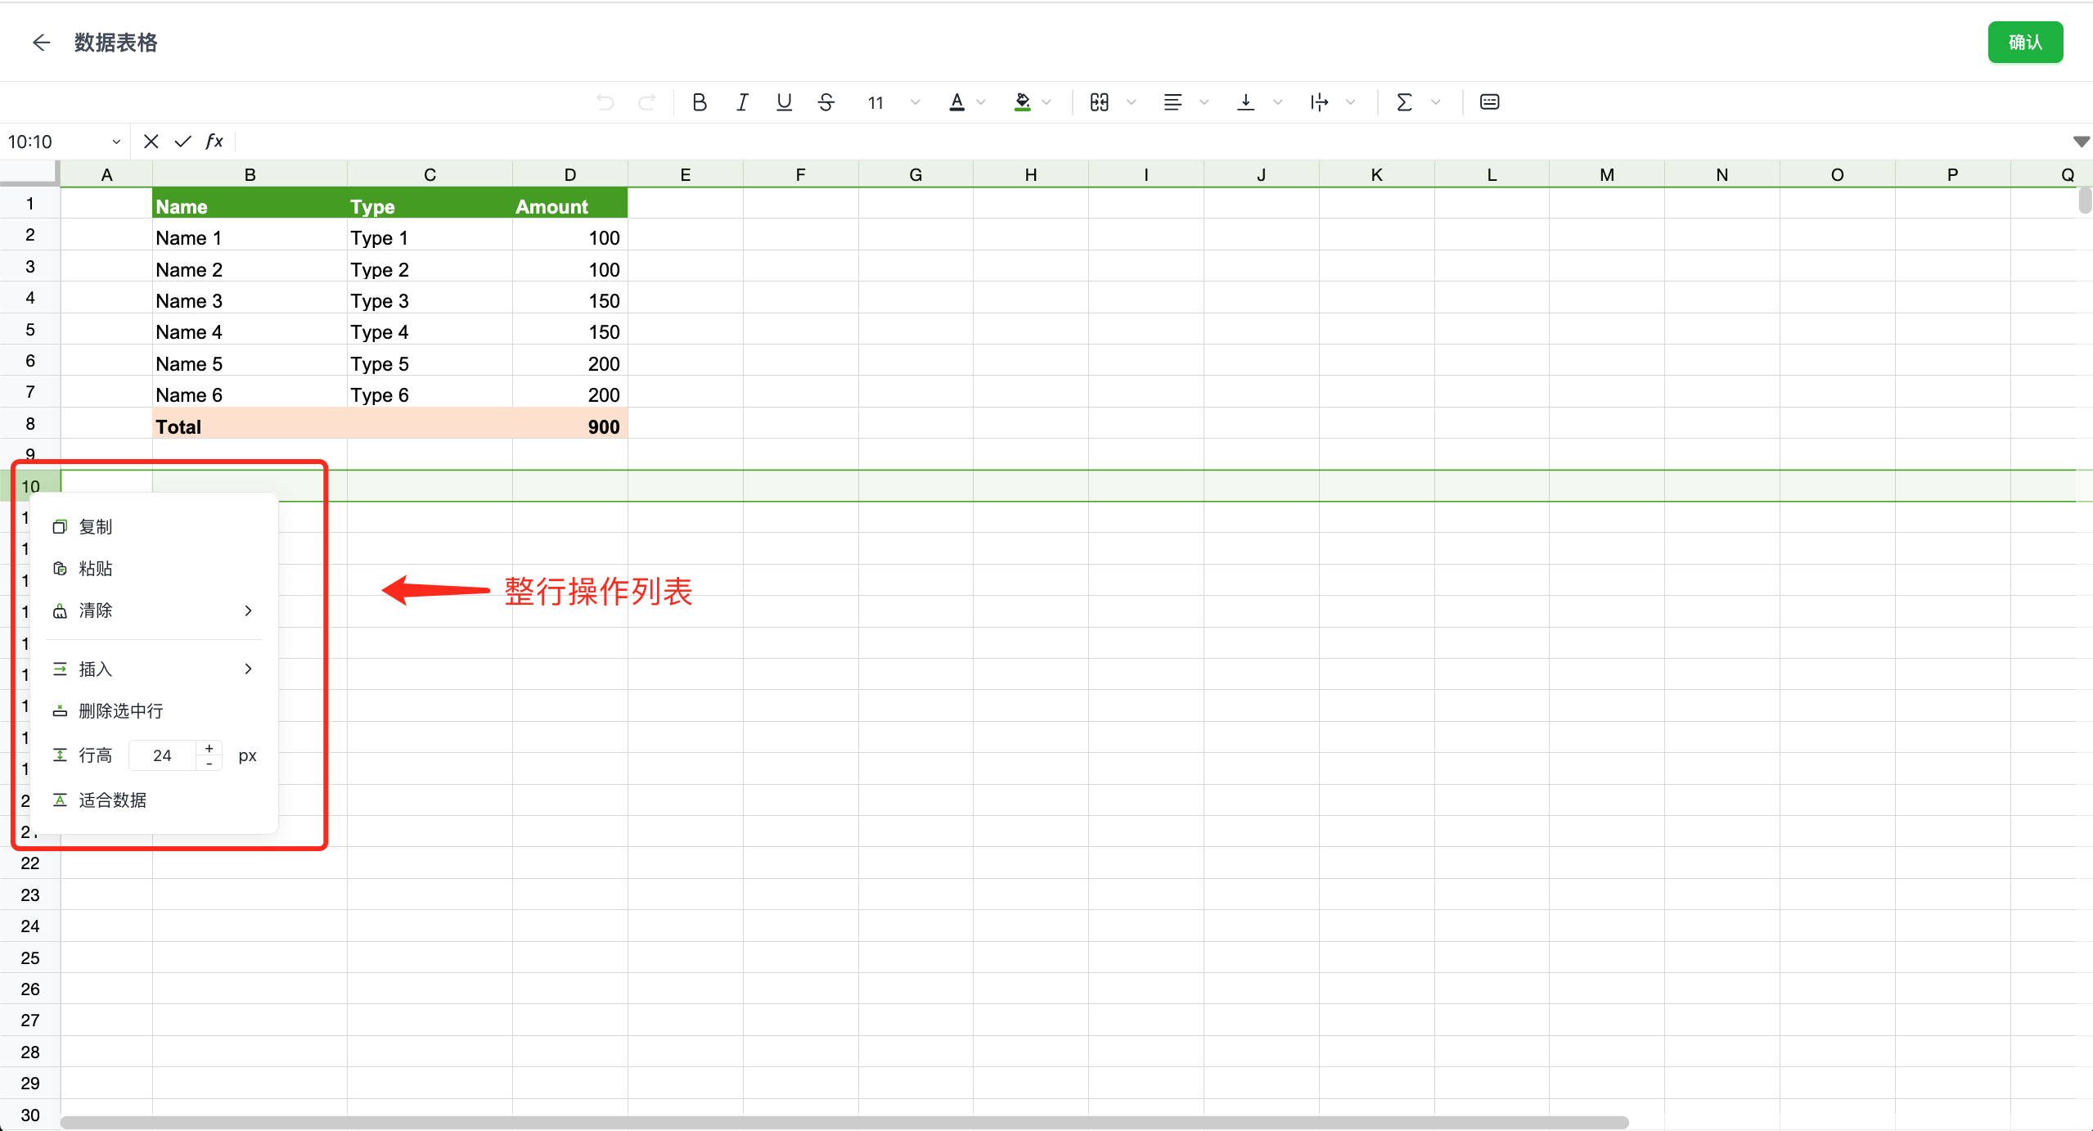Toggle bold formatting in toolbar

(699, 102)
